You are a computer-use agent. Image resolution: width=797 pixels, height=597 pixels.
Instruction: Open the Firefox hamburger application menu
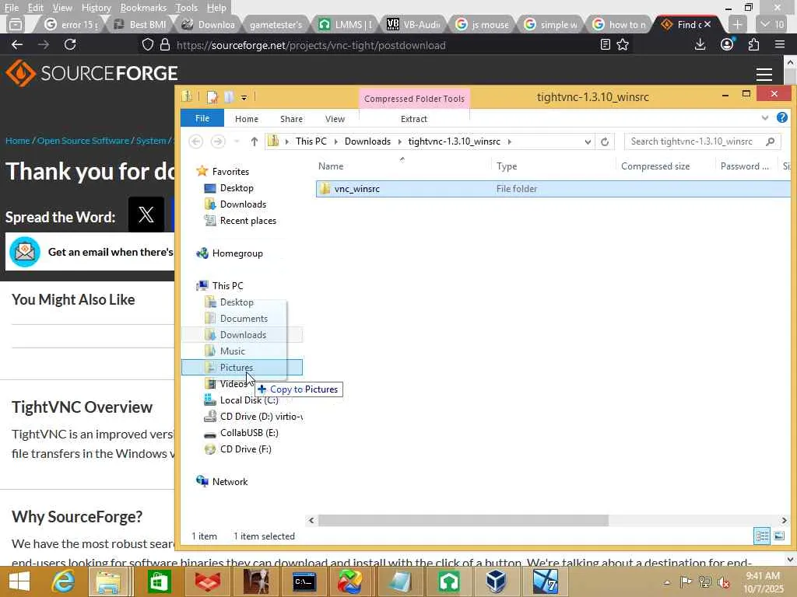780,44
